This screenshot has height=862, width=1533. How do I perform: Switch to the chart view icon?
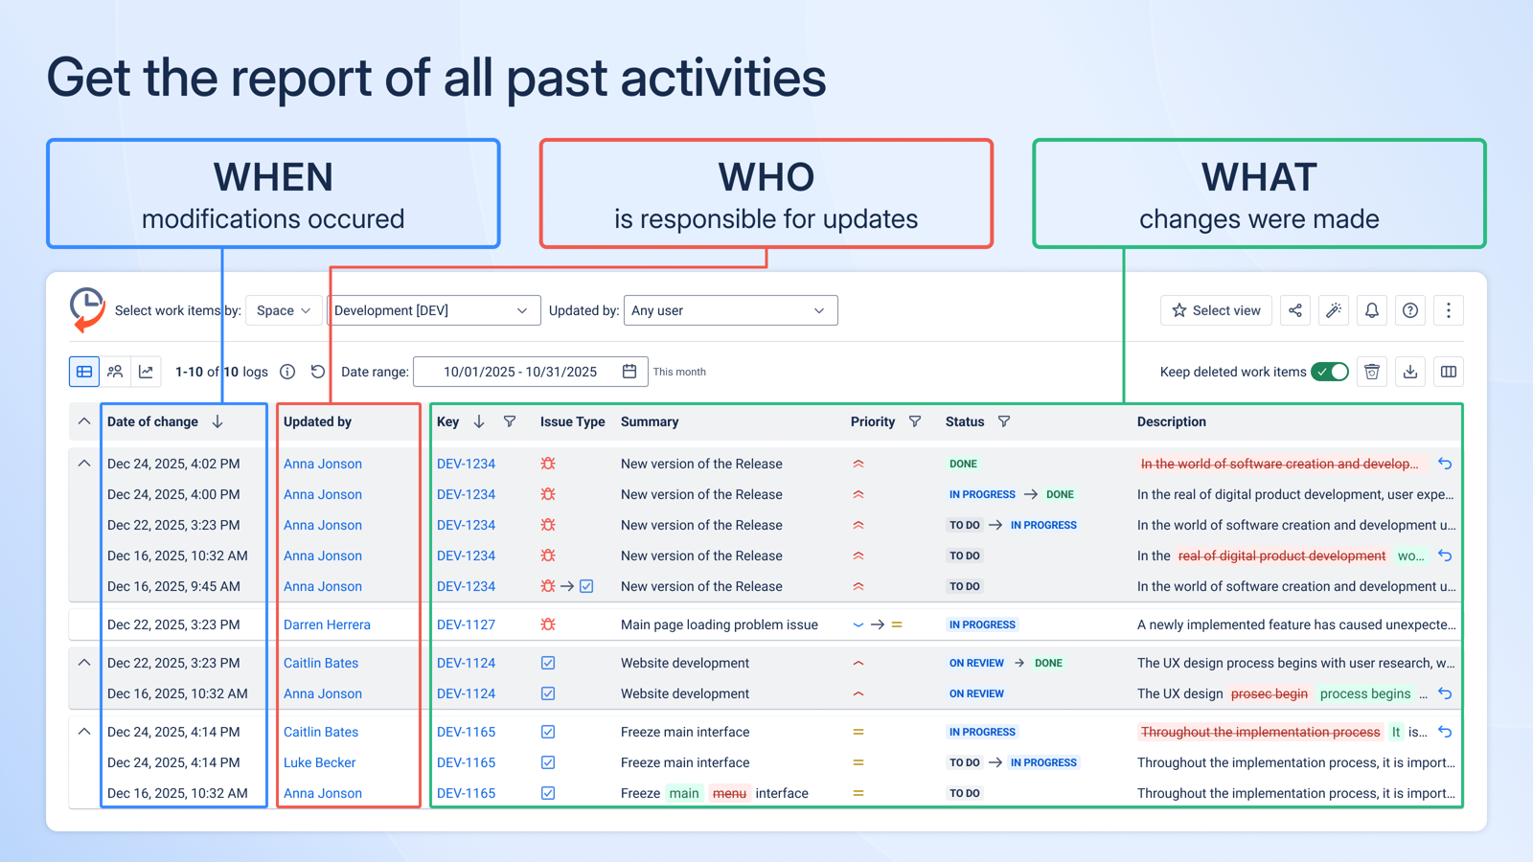coord(146,372)
